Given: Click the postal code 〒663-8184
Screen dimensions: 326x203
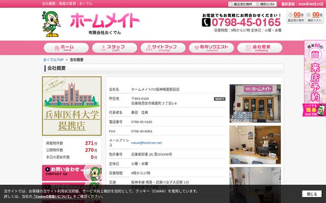Looking at the screenshot, I should (x=140, y=98).
